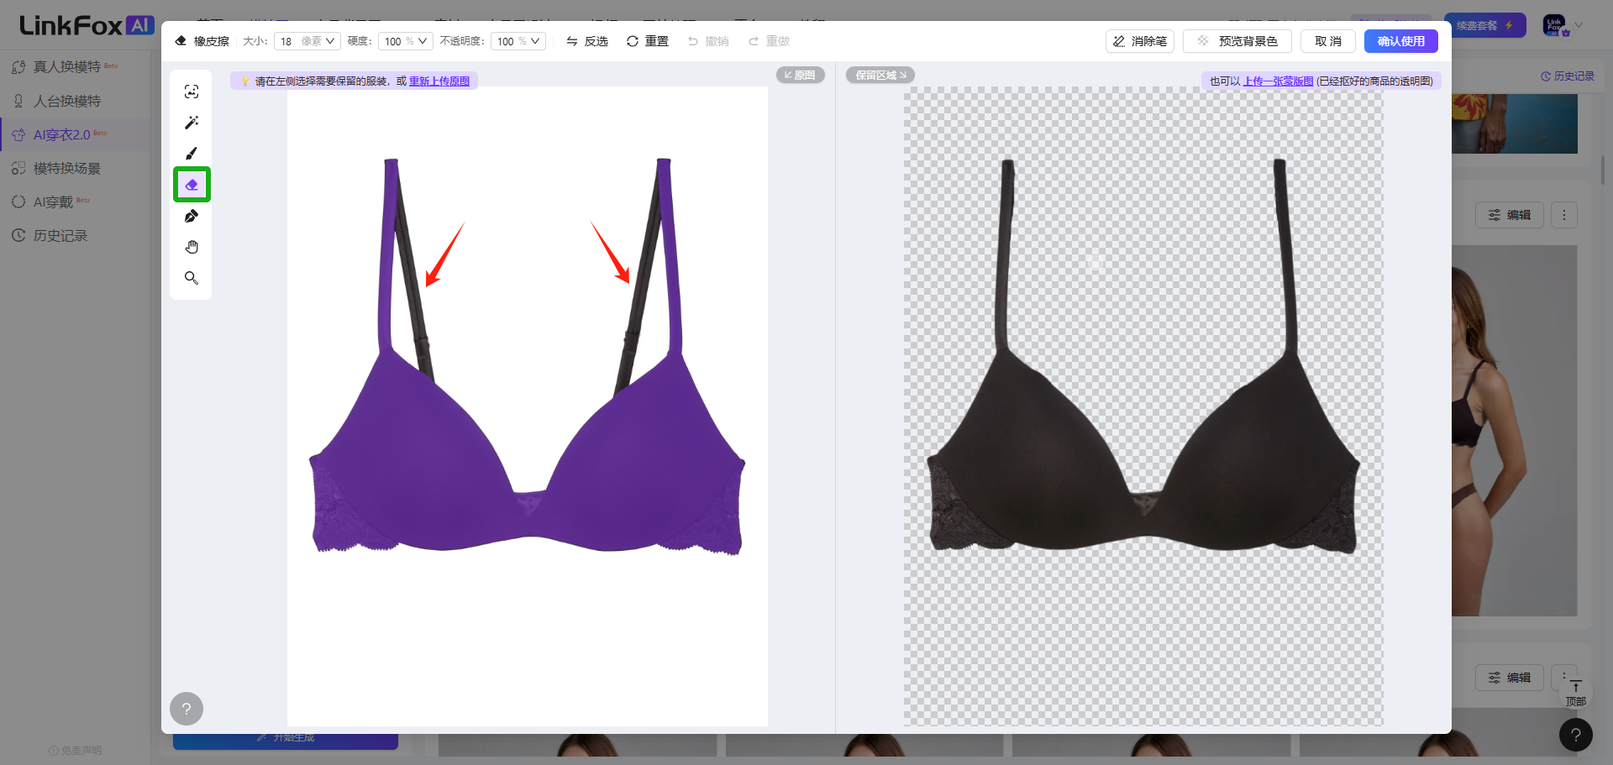Select the magic wand tool
This screenshot has height=765, width=1613.
(192, 123)
